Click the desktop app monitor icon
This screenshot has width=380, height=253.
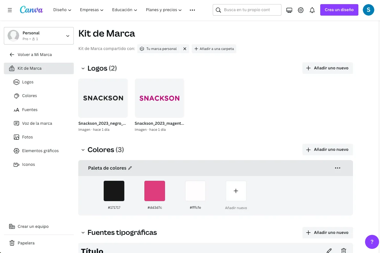[x=289, y=10]
